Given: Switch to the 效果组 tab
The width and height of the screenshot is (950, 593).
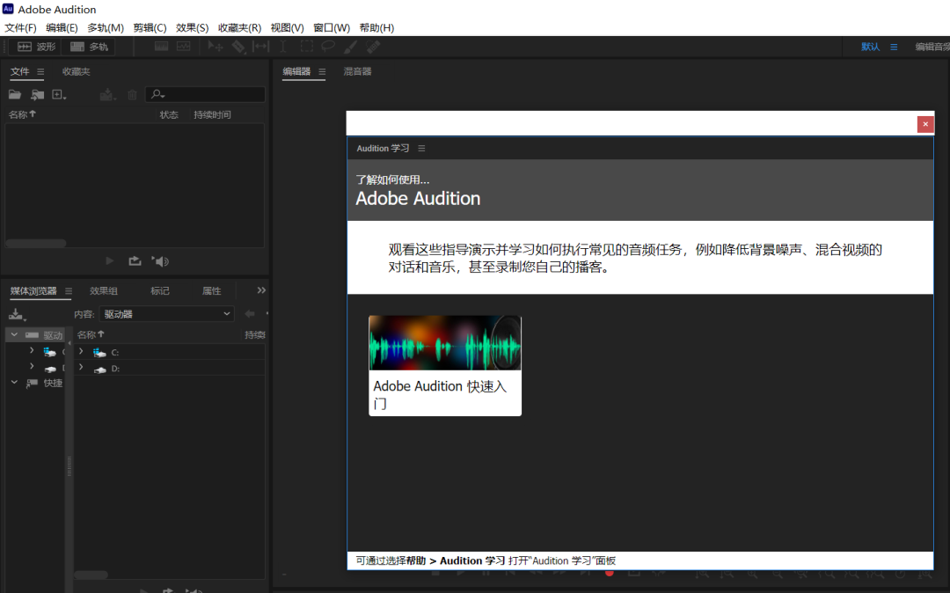Looking at the screenshot, I should 105,290.
